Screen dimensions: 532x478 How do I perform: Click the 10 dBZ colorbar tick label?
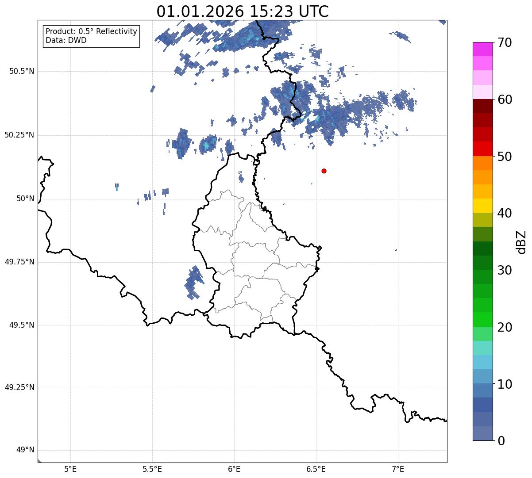pos(505,384)
